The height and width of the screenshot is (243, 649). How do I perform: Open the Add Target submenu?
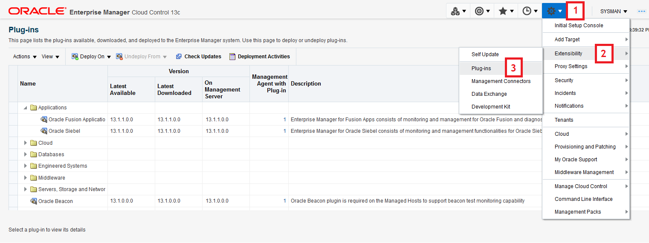point(586,40)
